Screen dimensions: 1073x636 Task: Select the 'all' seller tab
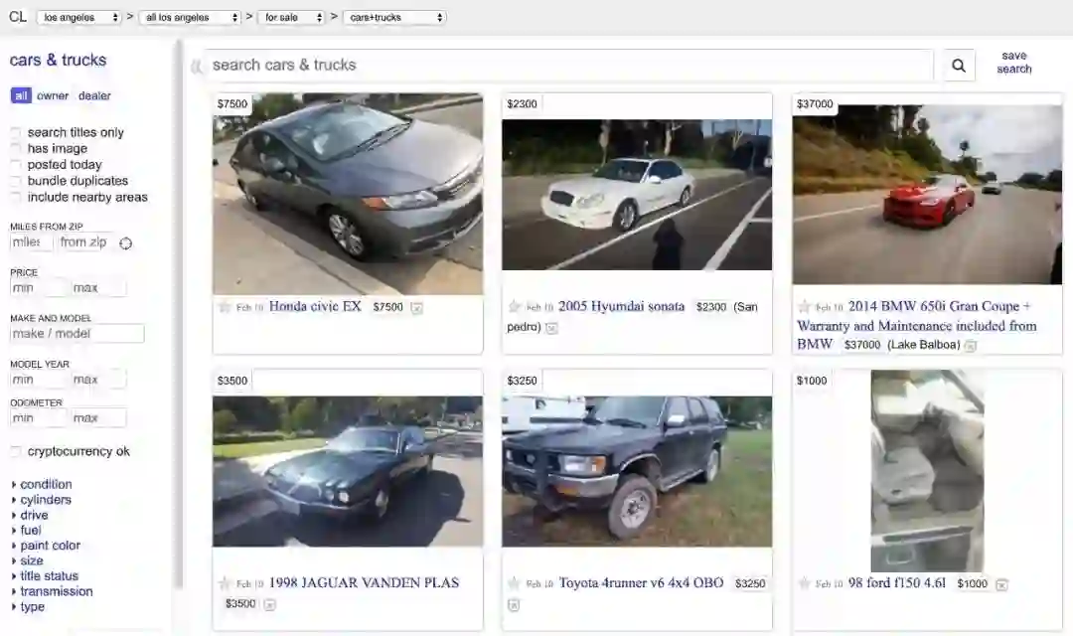coord(21,95)
